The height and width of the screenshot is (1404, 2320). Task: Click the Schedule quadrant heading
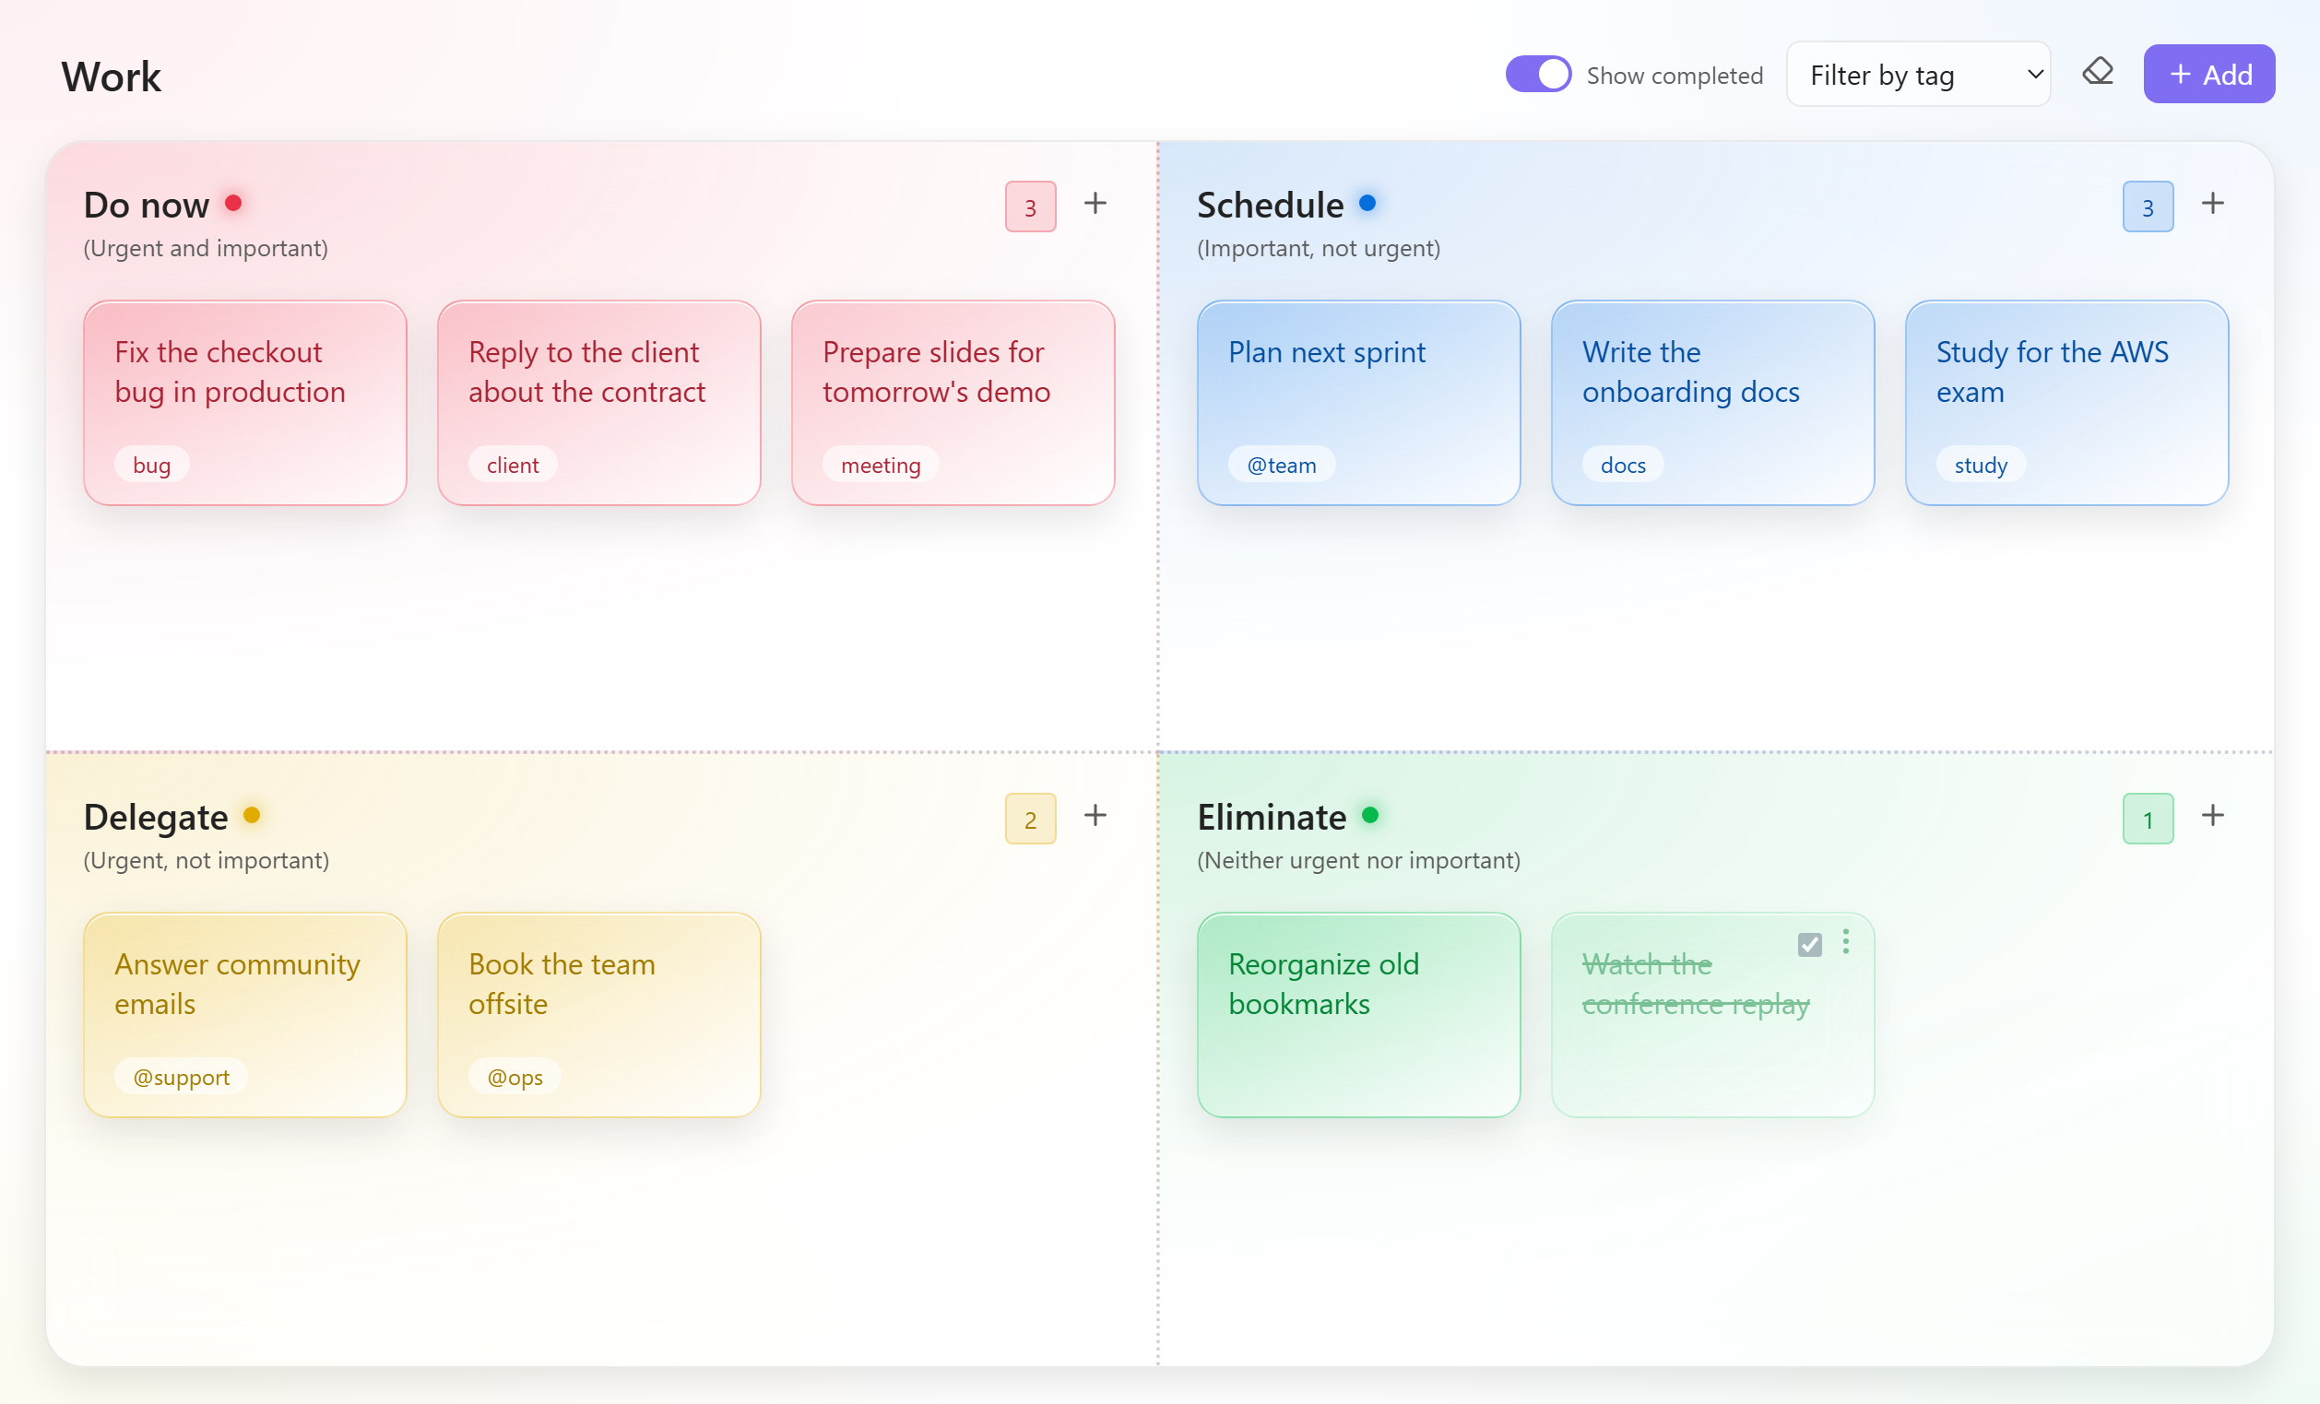[x=1270, y=206]
